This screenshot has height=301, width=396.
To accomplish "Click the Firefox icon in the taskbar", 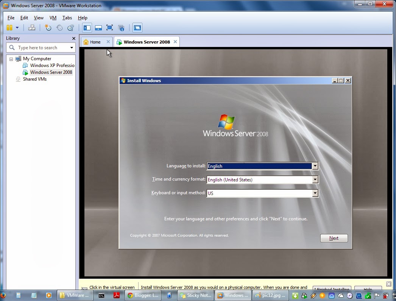I will 3,295.
